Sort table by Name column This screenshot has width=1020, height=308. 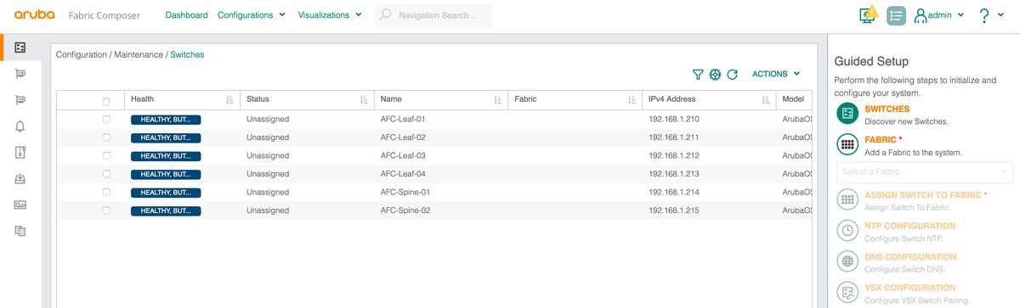[497, 100]
